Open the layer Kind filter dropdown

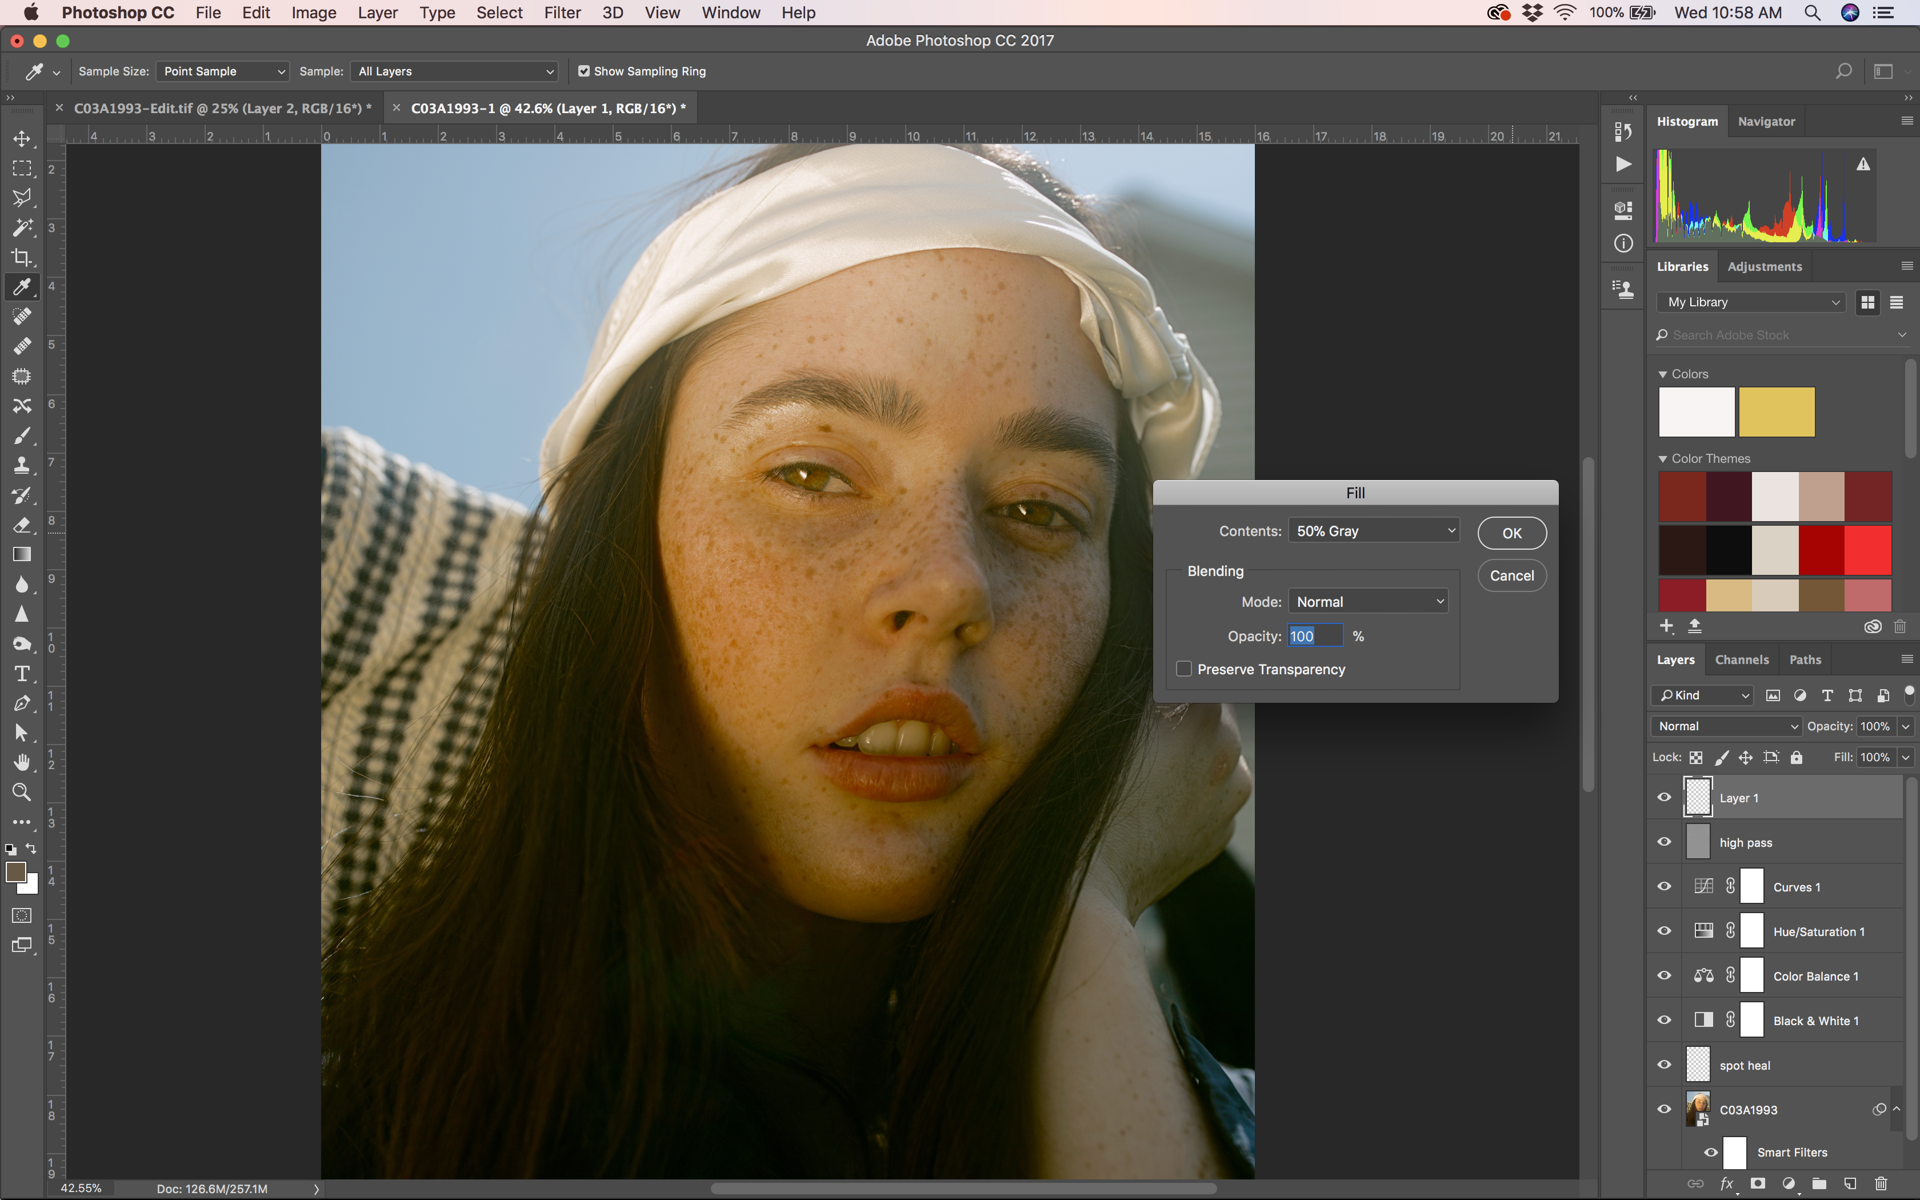coord(1703,695)
